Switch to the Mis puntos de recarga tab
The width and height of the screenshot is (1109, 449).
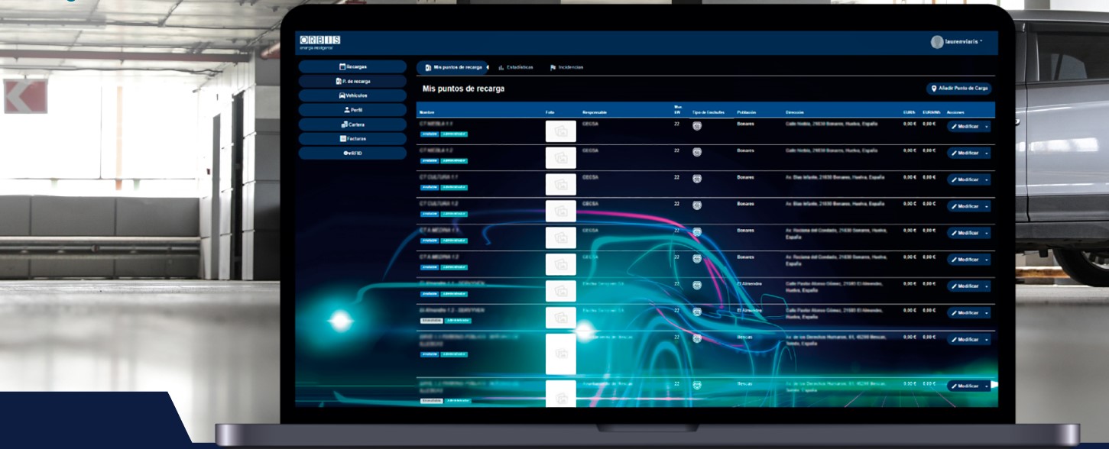pos(454,67)
